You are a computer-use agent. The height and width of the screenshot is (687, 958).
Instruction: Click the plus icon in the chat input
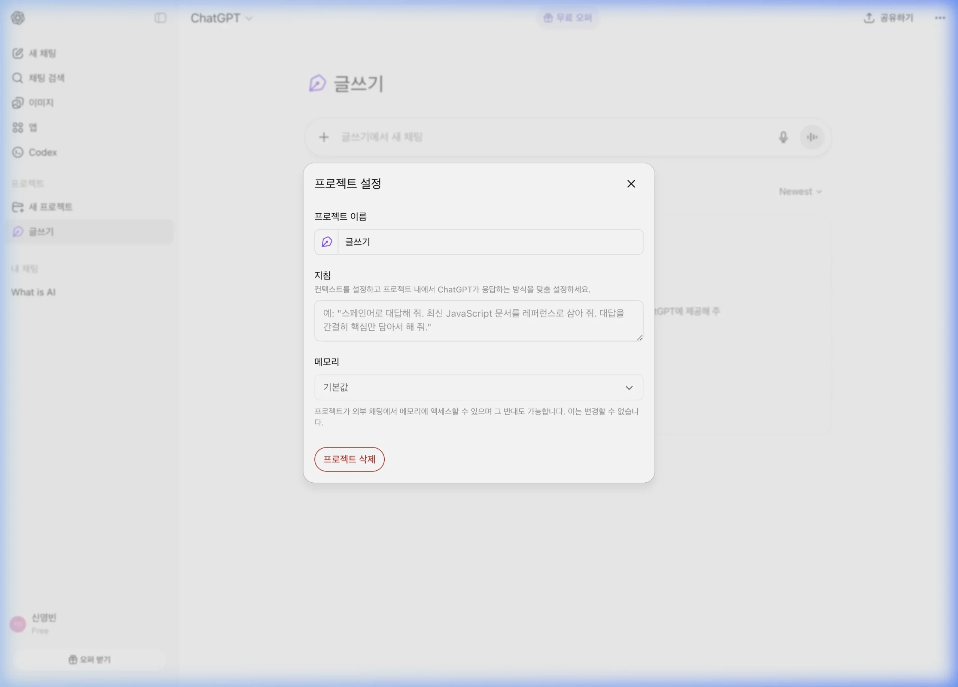click(x=324, y=137)
